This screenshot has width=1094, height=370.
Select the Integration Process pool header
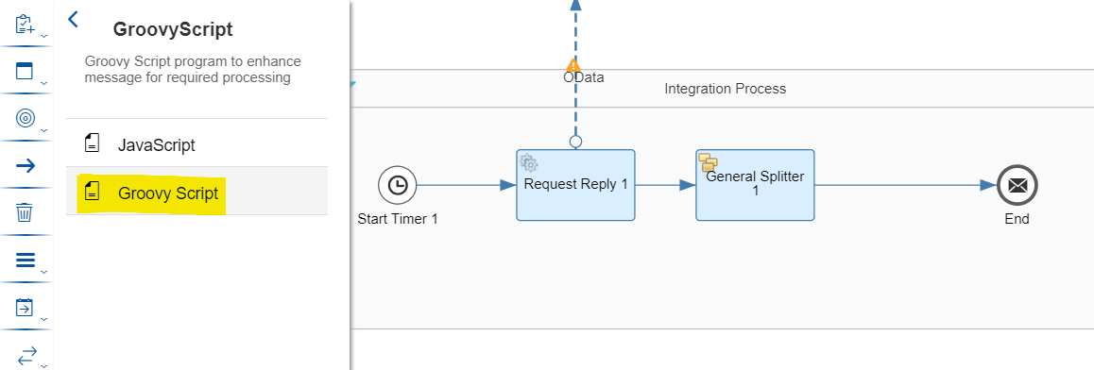(x=725, y=89)
